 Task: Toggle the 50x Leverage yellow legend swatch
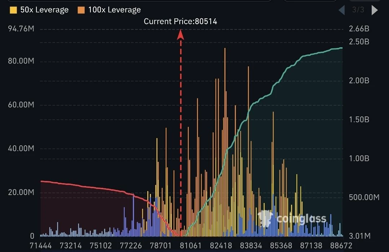13,10
